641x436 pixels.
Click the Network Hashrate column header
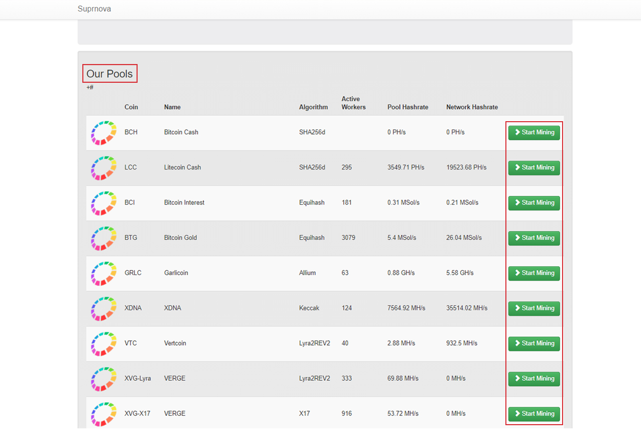472,107
